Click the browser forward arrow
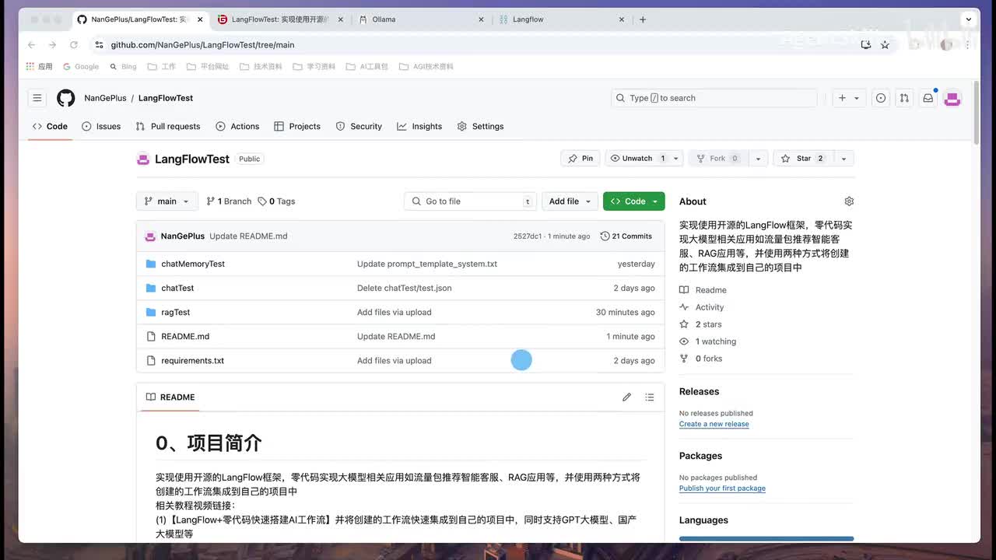 click(52, 45)
